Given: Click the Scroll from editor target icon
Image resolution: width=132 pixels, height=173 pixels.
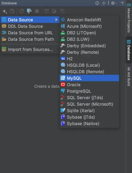Looking at the screenshot, I should 97,3.
